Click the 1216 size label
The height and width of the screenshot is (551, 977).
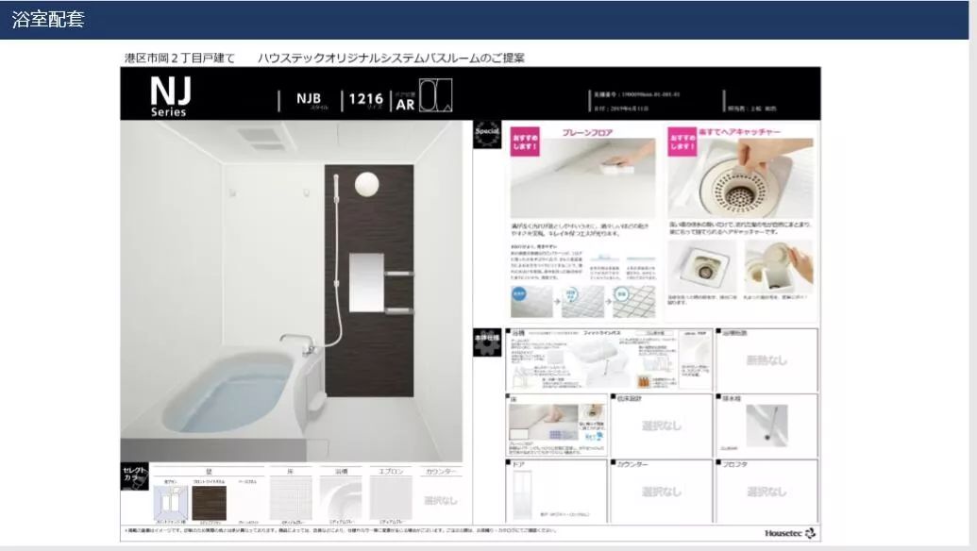pos(365,99)
